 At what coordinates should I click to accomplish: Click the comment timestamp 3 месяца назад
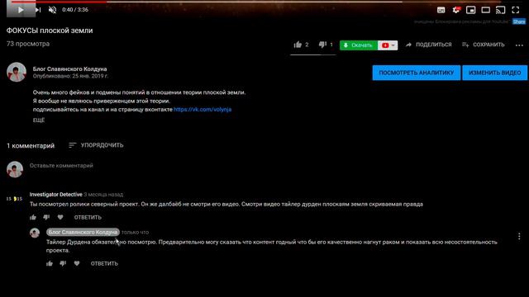[x=103, y=195]
